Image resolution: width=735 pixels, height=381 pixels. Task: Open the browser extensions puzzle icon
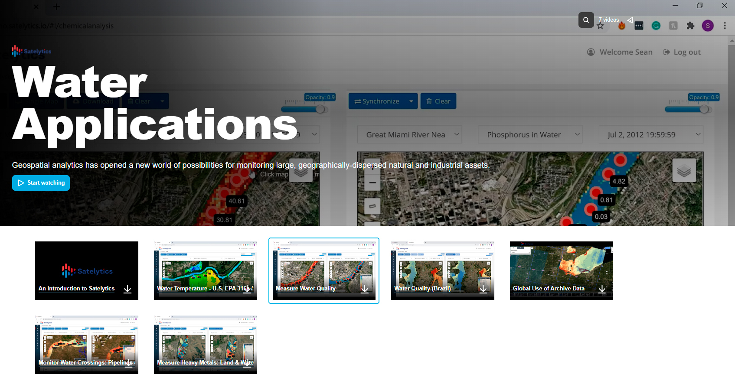click(690, 26)
